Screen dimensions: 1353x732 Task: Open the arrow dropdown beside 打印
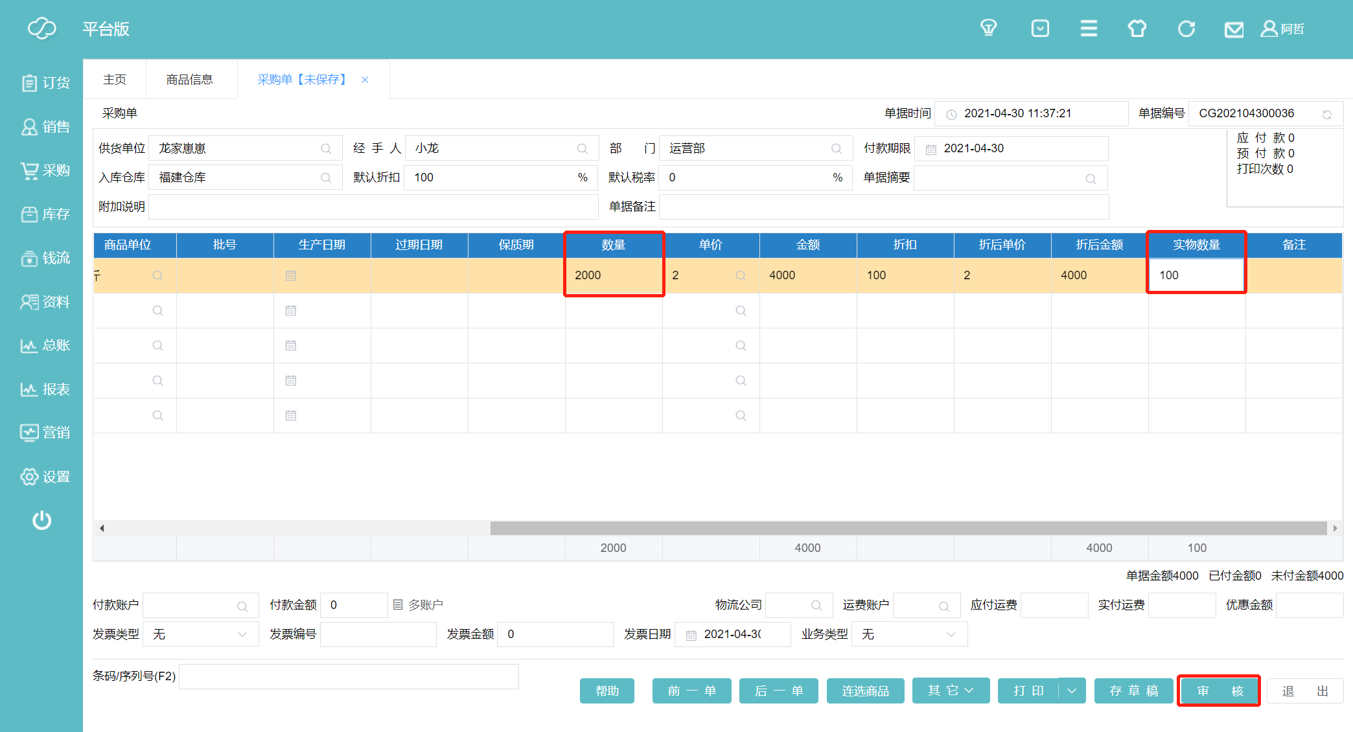[1072, 691]
